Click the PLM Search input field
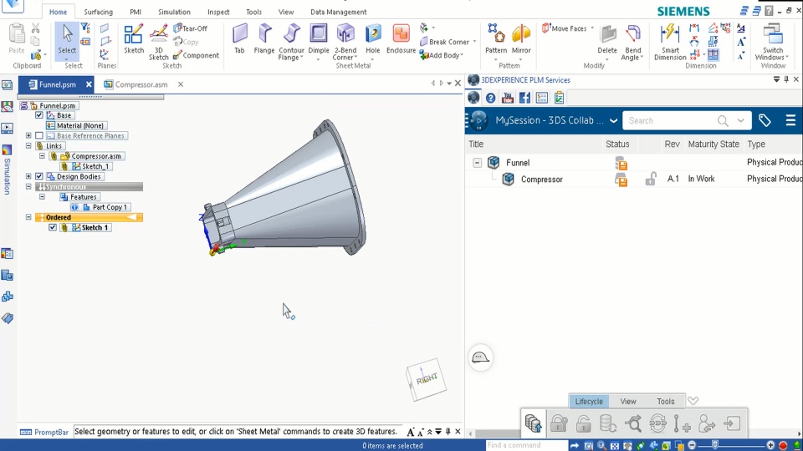The width and height of the screenshot is (803, 451). tap(671, 120)
